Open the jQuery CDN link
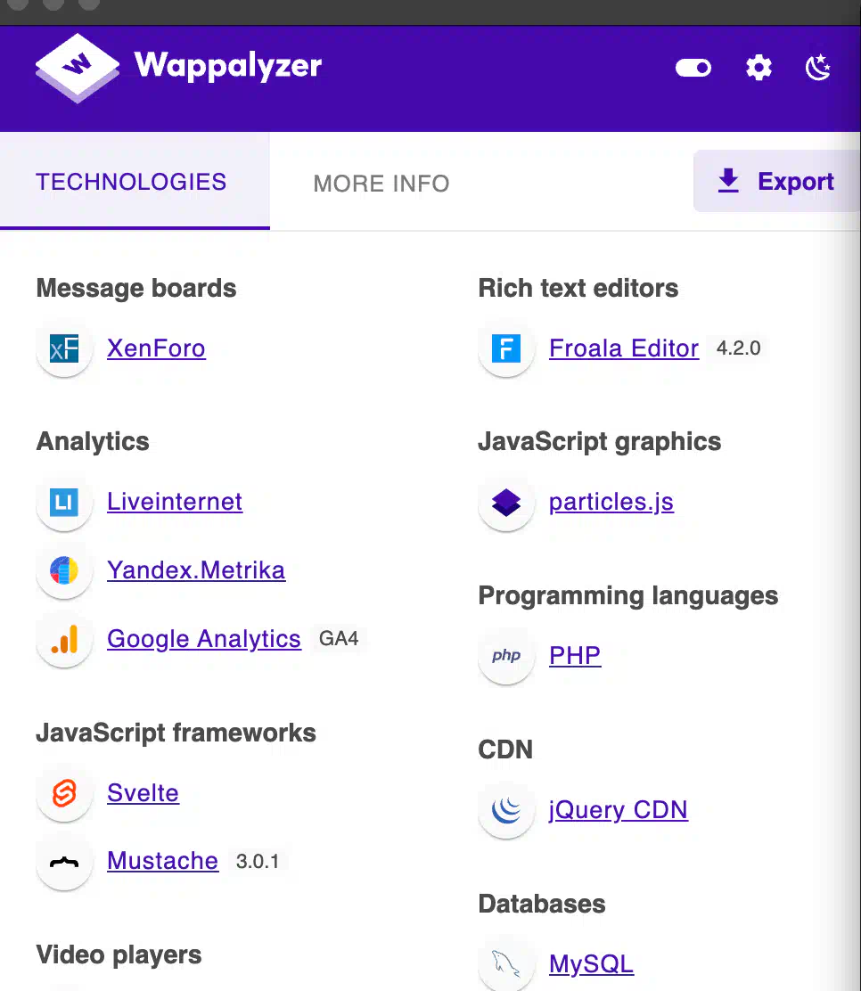This screenshot has height=991, width=861. point(619,809)
